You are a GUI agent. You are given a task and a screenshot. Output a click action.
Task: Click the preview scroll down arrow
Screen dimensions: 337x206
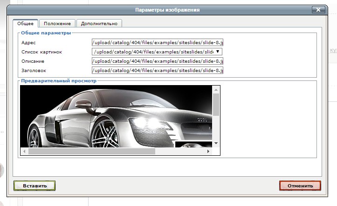coord(216,143)
